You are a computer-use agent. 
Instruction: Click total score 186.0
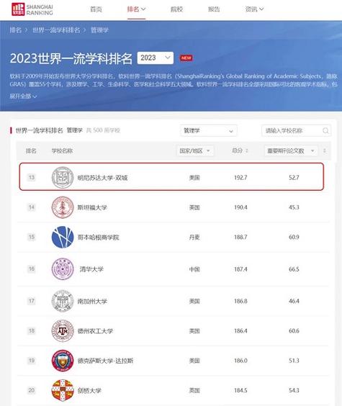240,361
